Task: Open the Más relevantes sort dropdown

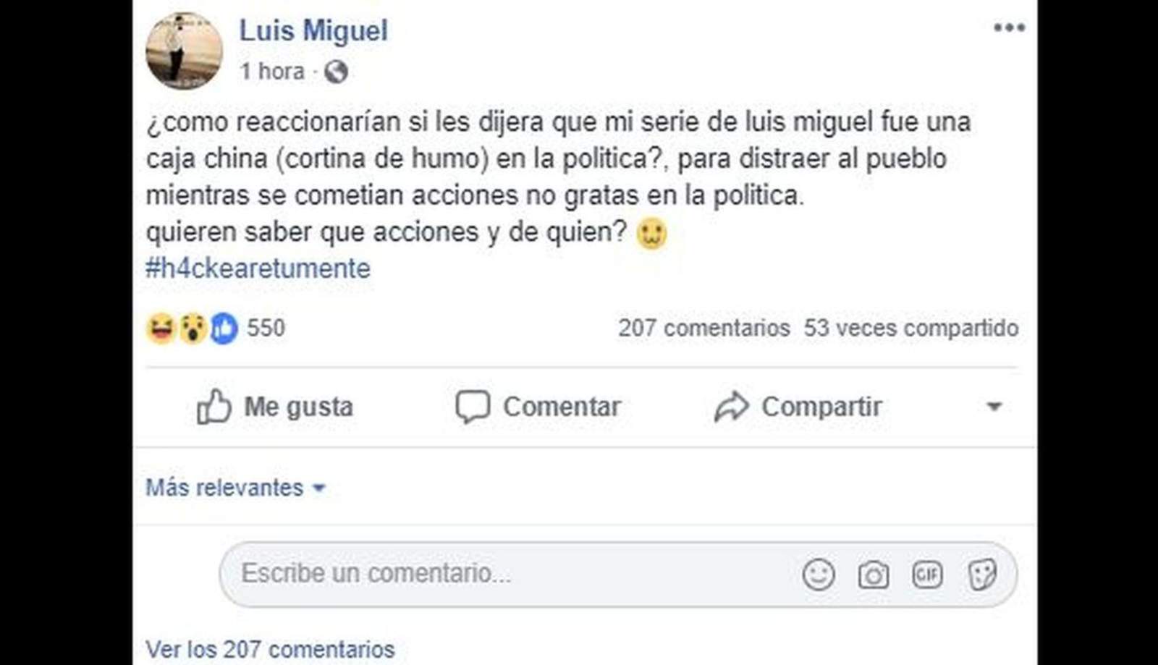Action: [x=235, y=488]
